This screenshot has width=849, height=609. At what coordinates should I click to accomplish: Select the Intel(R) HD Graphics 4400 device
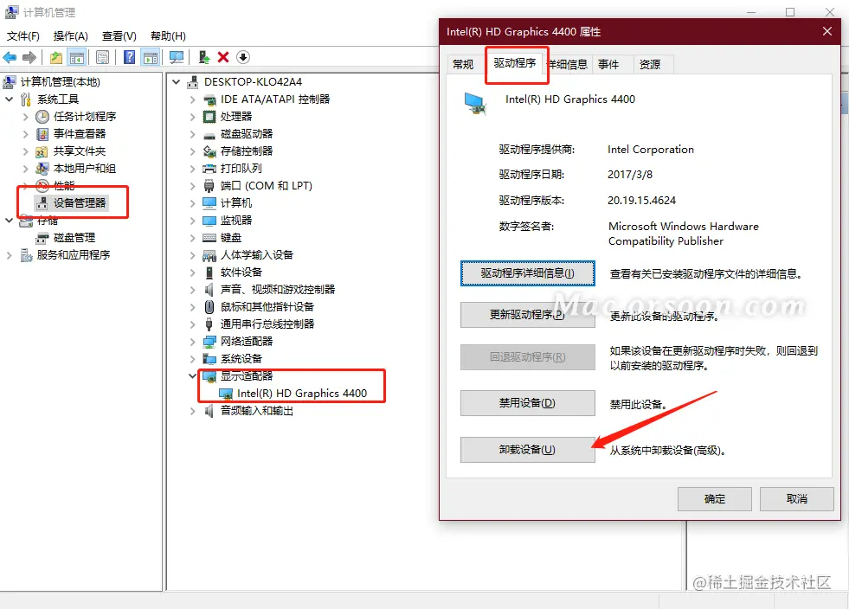[x=301, y=394]
